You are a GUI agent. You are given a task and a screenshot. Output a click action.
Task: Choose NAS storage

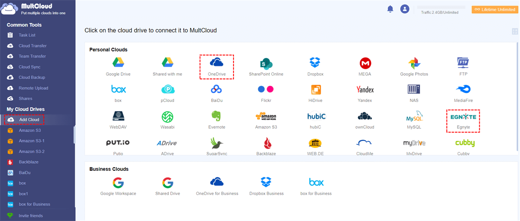click(x=414, y=93)
